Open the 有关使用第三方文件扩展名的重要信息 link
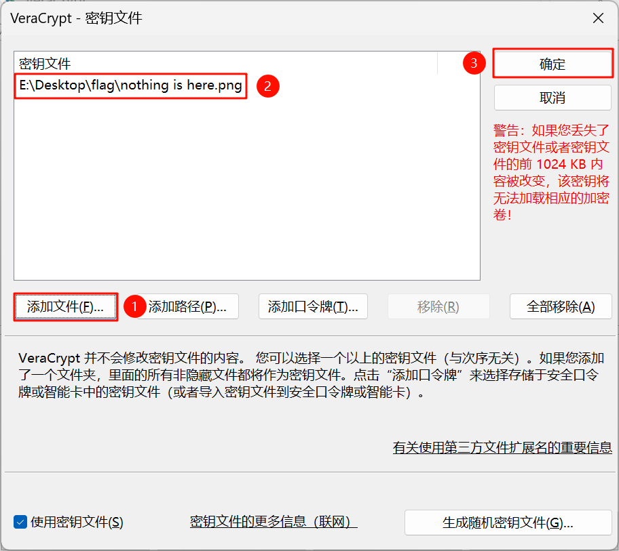The width and height of the screenshot is (619, 551). click(x=502, y=447)
